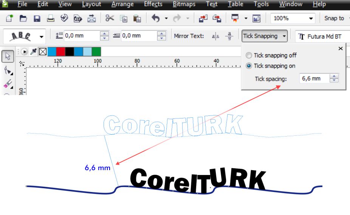
Task: Click the black CorelTURK text on path
Action: (198, 180)
